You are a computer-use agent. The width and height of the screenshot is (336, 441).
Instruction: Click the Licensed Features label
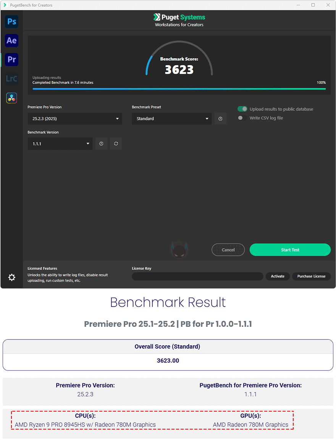(x=42, y=268)
